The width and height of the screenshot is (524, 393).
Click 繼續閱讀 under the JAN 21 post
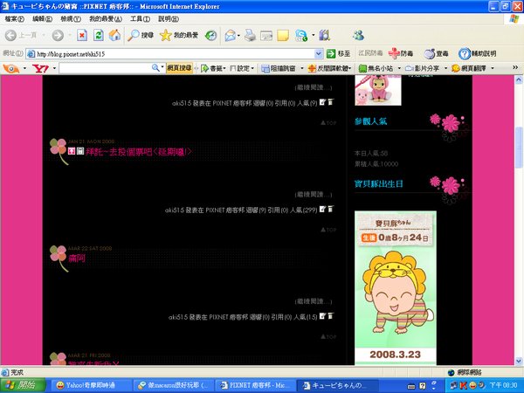click(314, 195)
